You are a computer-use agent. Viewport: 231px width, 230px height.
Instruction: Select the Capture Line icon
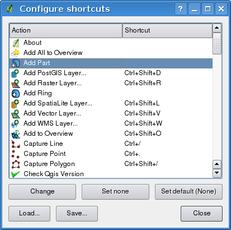pyautogui.click(x=16, y=144)
